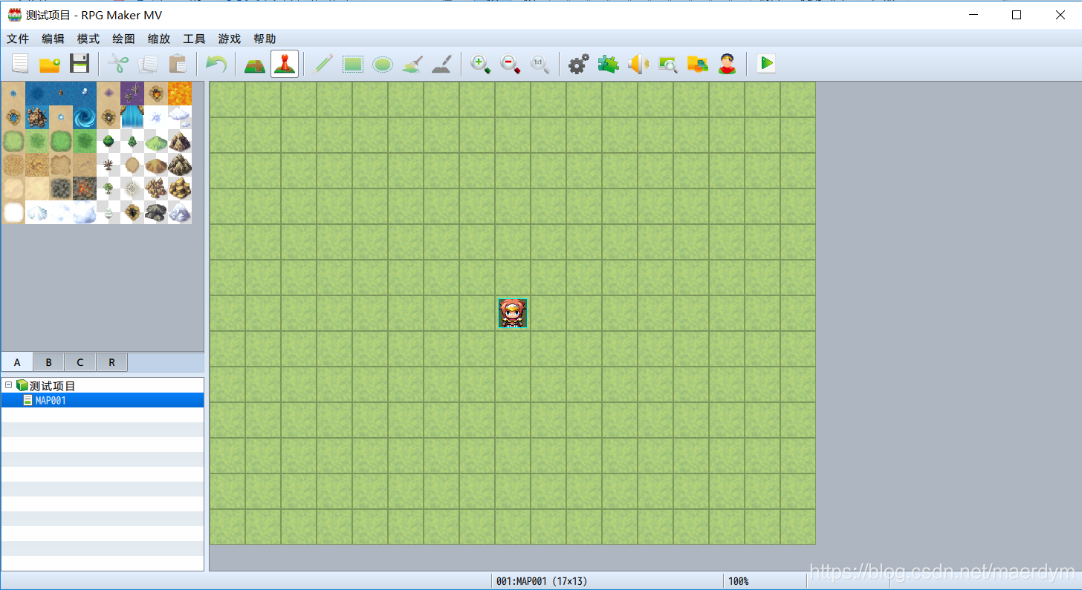Open the Event Searcher icon
The image size is (1082, 590).
667,64
